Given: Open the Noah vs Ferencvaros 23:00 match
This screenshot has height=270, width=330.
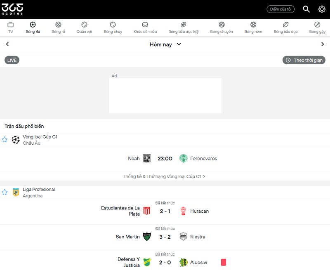Looking at the screenshot, I should (165, 159).
